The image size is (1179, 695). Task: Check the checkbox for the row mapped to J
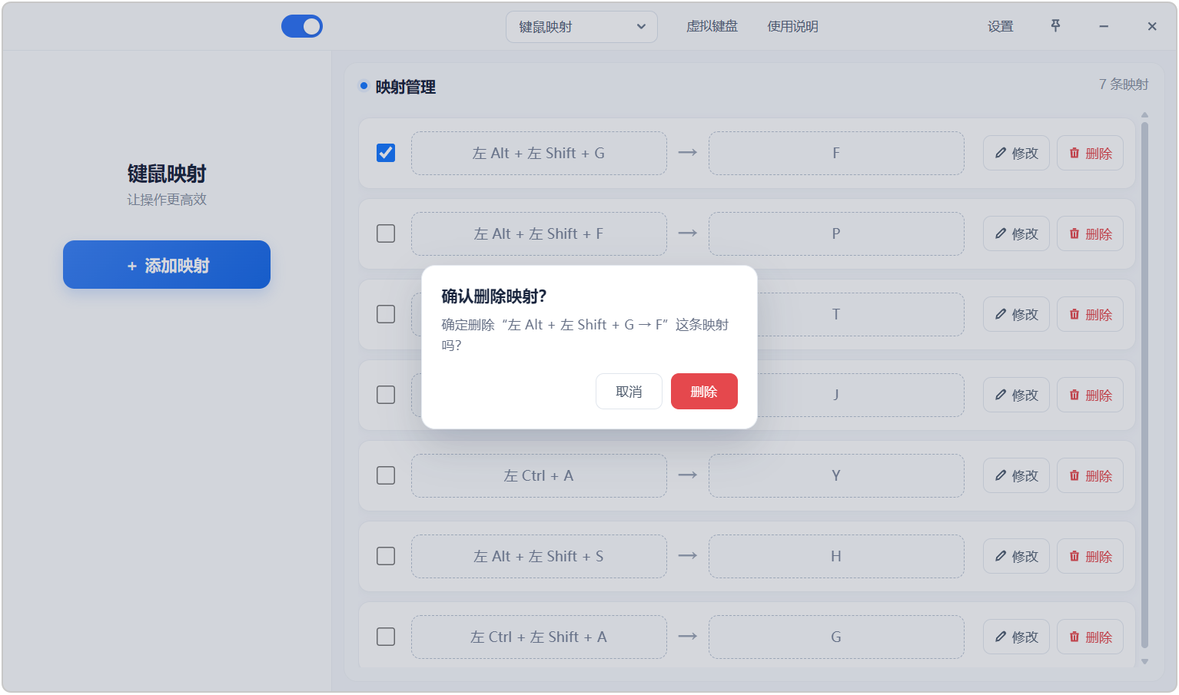[x=386, y=395]
